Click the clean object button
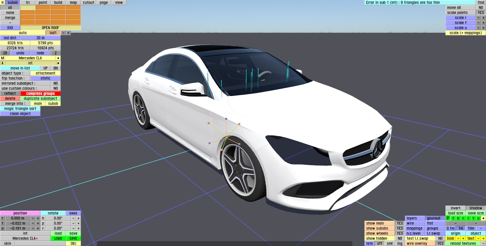 coord(20,114)
